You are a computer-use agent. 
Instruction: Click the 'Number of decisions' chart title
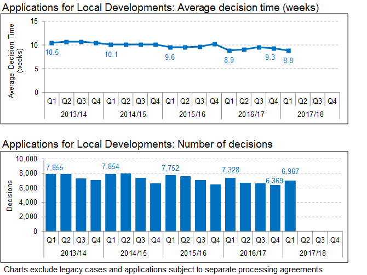[137, 144]
